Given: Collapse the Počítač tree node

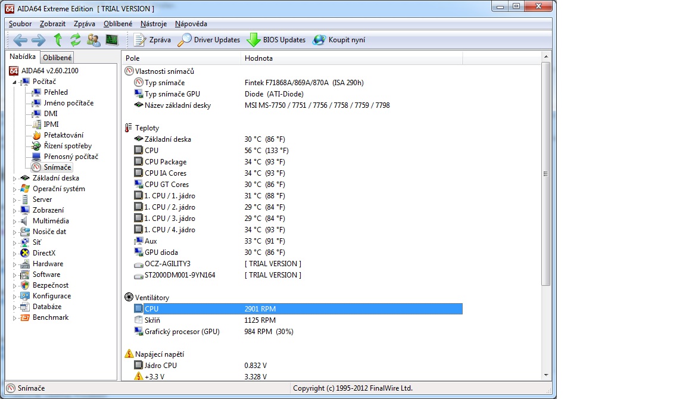Looking at the screenshot, I should 14,82.
